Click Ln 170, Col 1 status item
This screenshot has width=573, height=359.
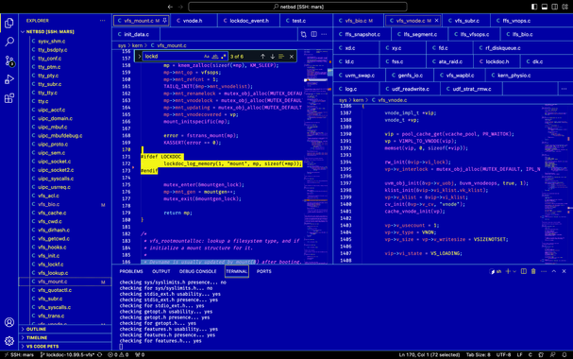pyautogui.click(x=429, y=354)
